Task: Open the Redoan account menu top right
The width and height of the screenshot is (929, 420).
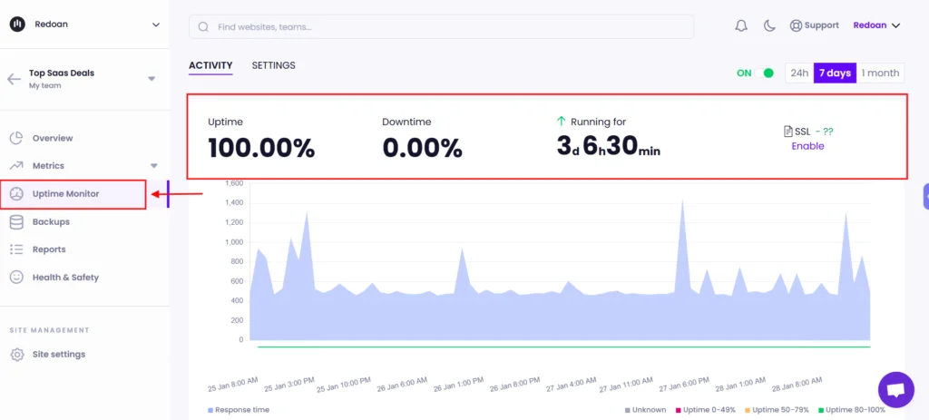Action: (x=876, y=26)
